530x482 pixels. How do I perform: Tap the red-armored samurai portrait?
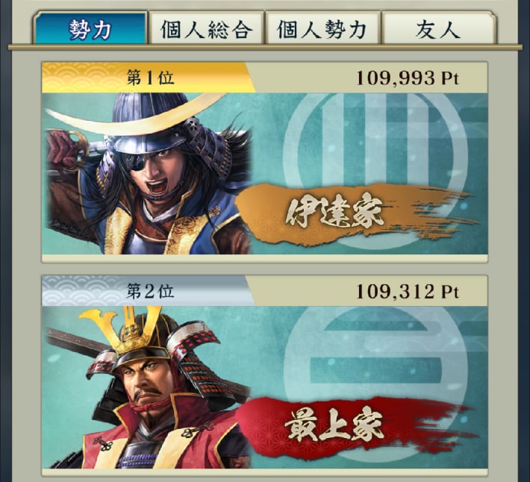[149, 387]
